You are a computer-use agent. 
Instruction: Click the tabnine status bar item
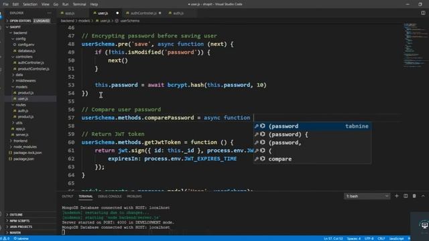[x=21, y=238]
